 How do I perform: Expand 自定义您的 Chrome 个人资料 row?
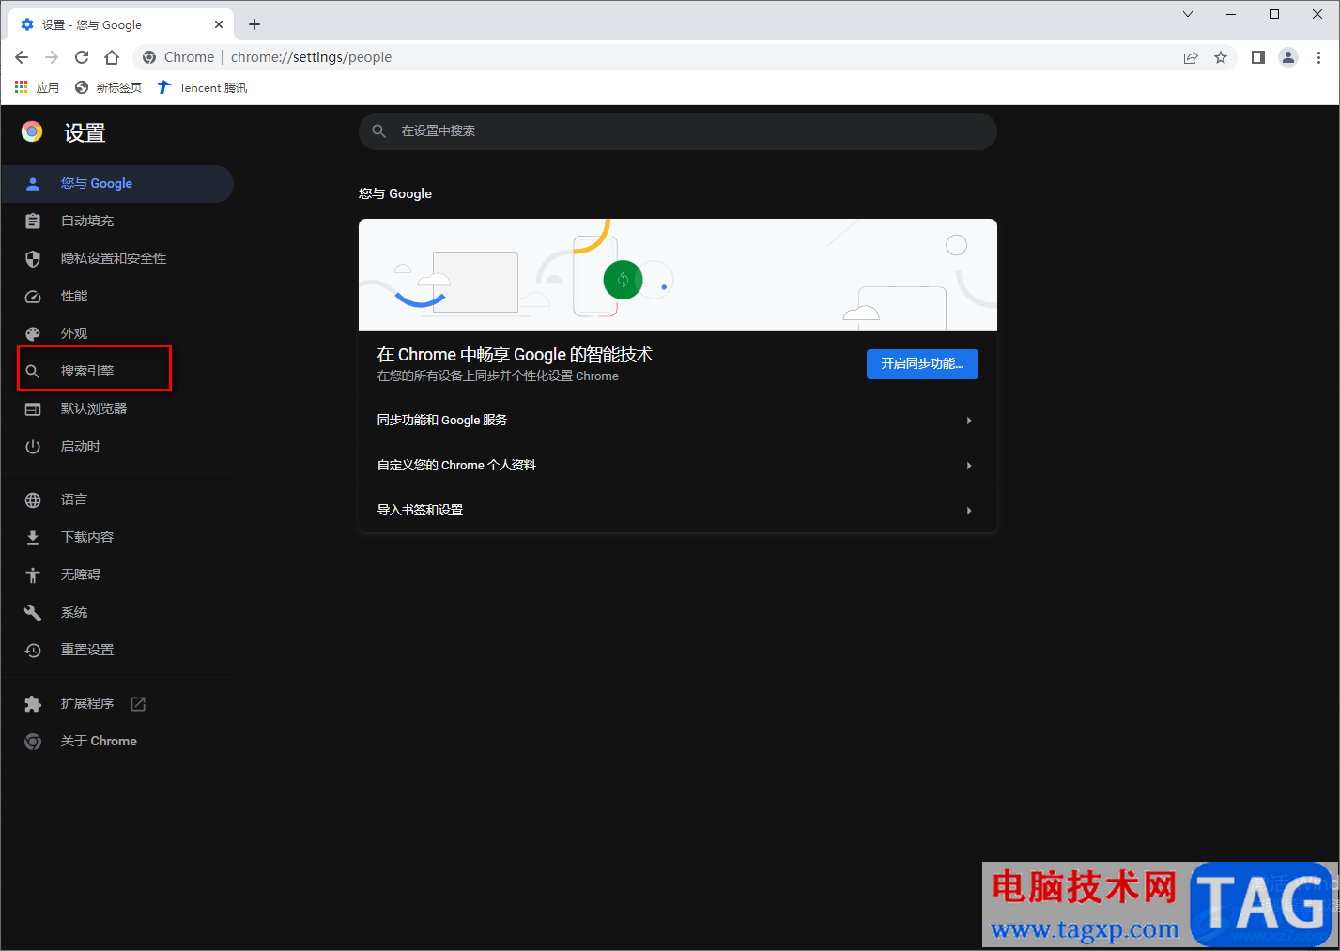click(678, 465)
